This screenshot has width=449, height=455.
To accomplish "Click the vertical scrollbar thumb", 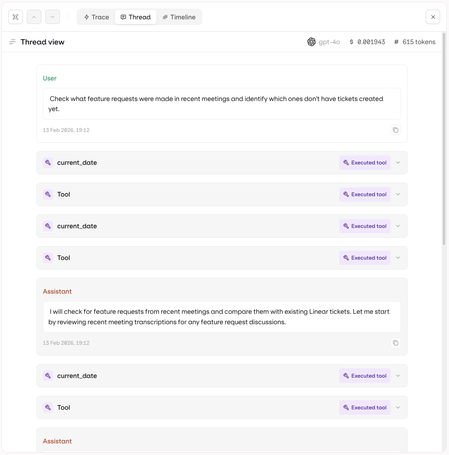I will click(444, 139).
